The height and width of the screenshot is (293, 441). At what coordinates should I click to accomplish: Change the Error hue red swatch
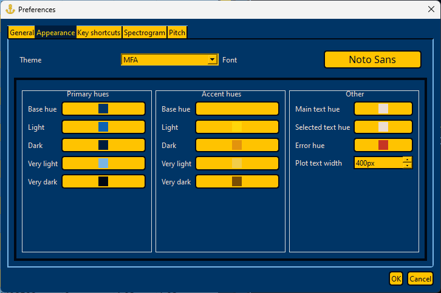[x=383, y=145]
